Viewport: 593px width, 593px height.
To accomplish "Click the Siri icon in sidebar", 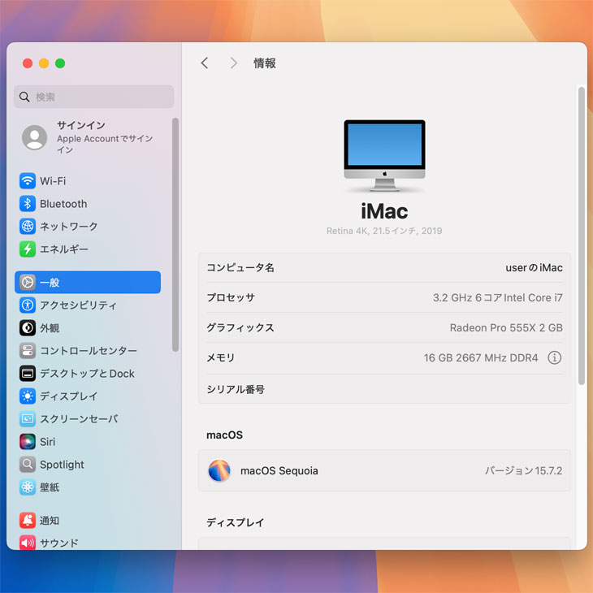I will point(28,442).
